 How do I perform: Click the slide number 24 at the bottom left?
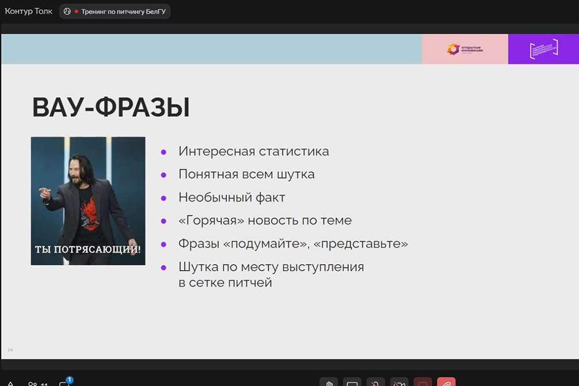[x=10, y=350]
